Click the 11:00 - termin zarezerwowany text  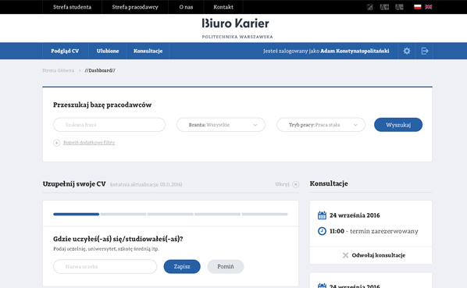pyautogui.click(x=374, y=231)
